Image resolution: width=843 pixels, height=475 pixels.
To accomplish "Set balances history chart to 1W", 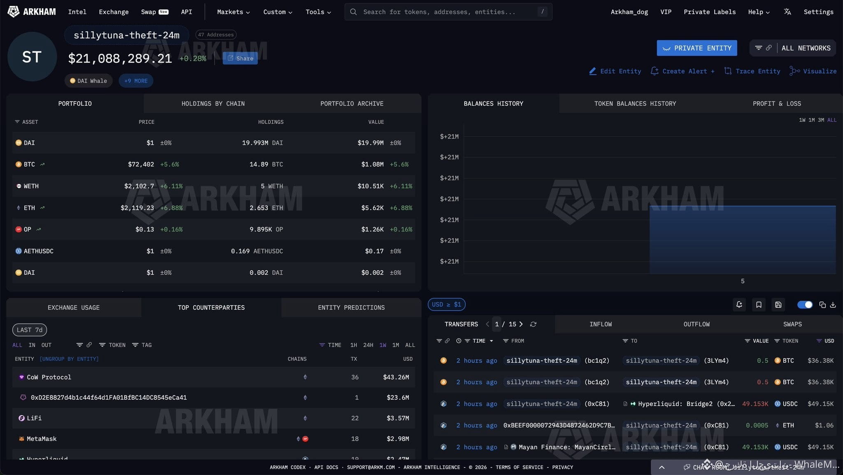I will pos(802,120).
